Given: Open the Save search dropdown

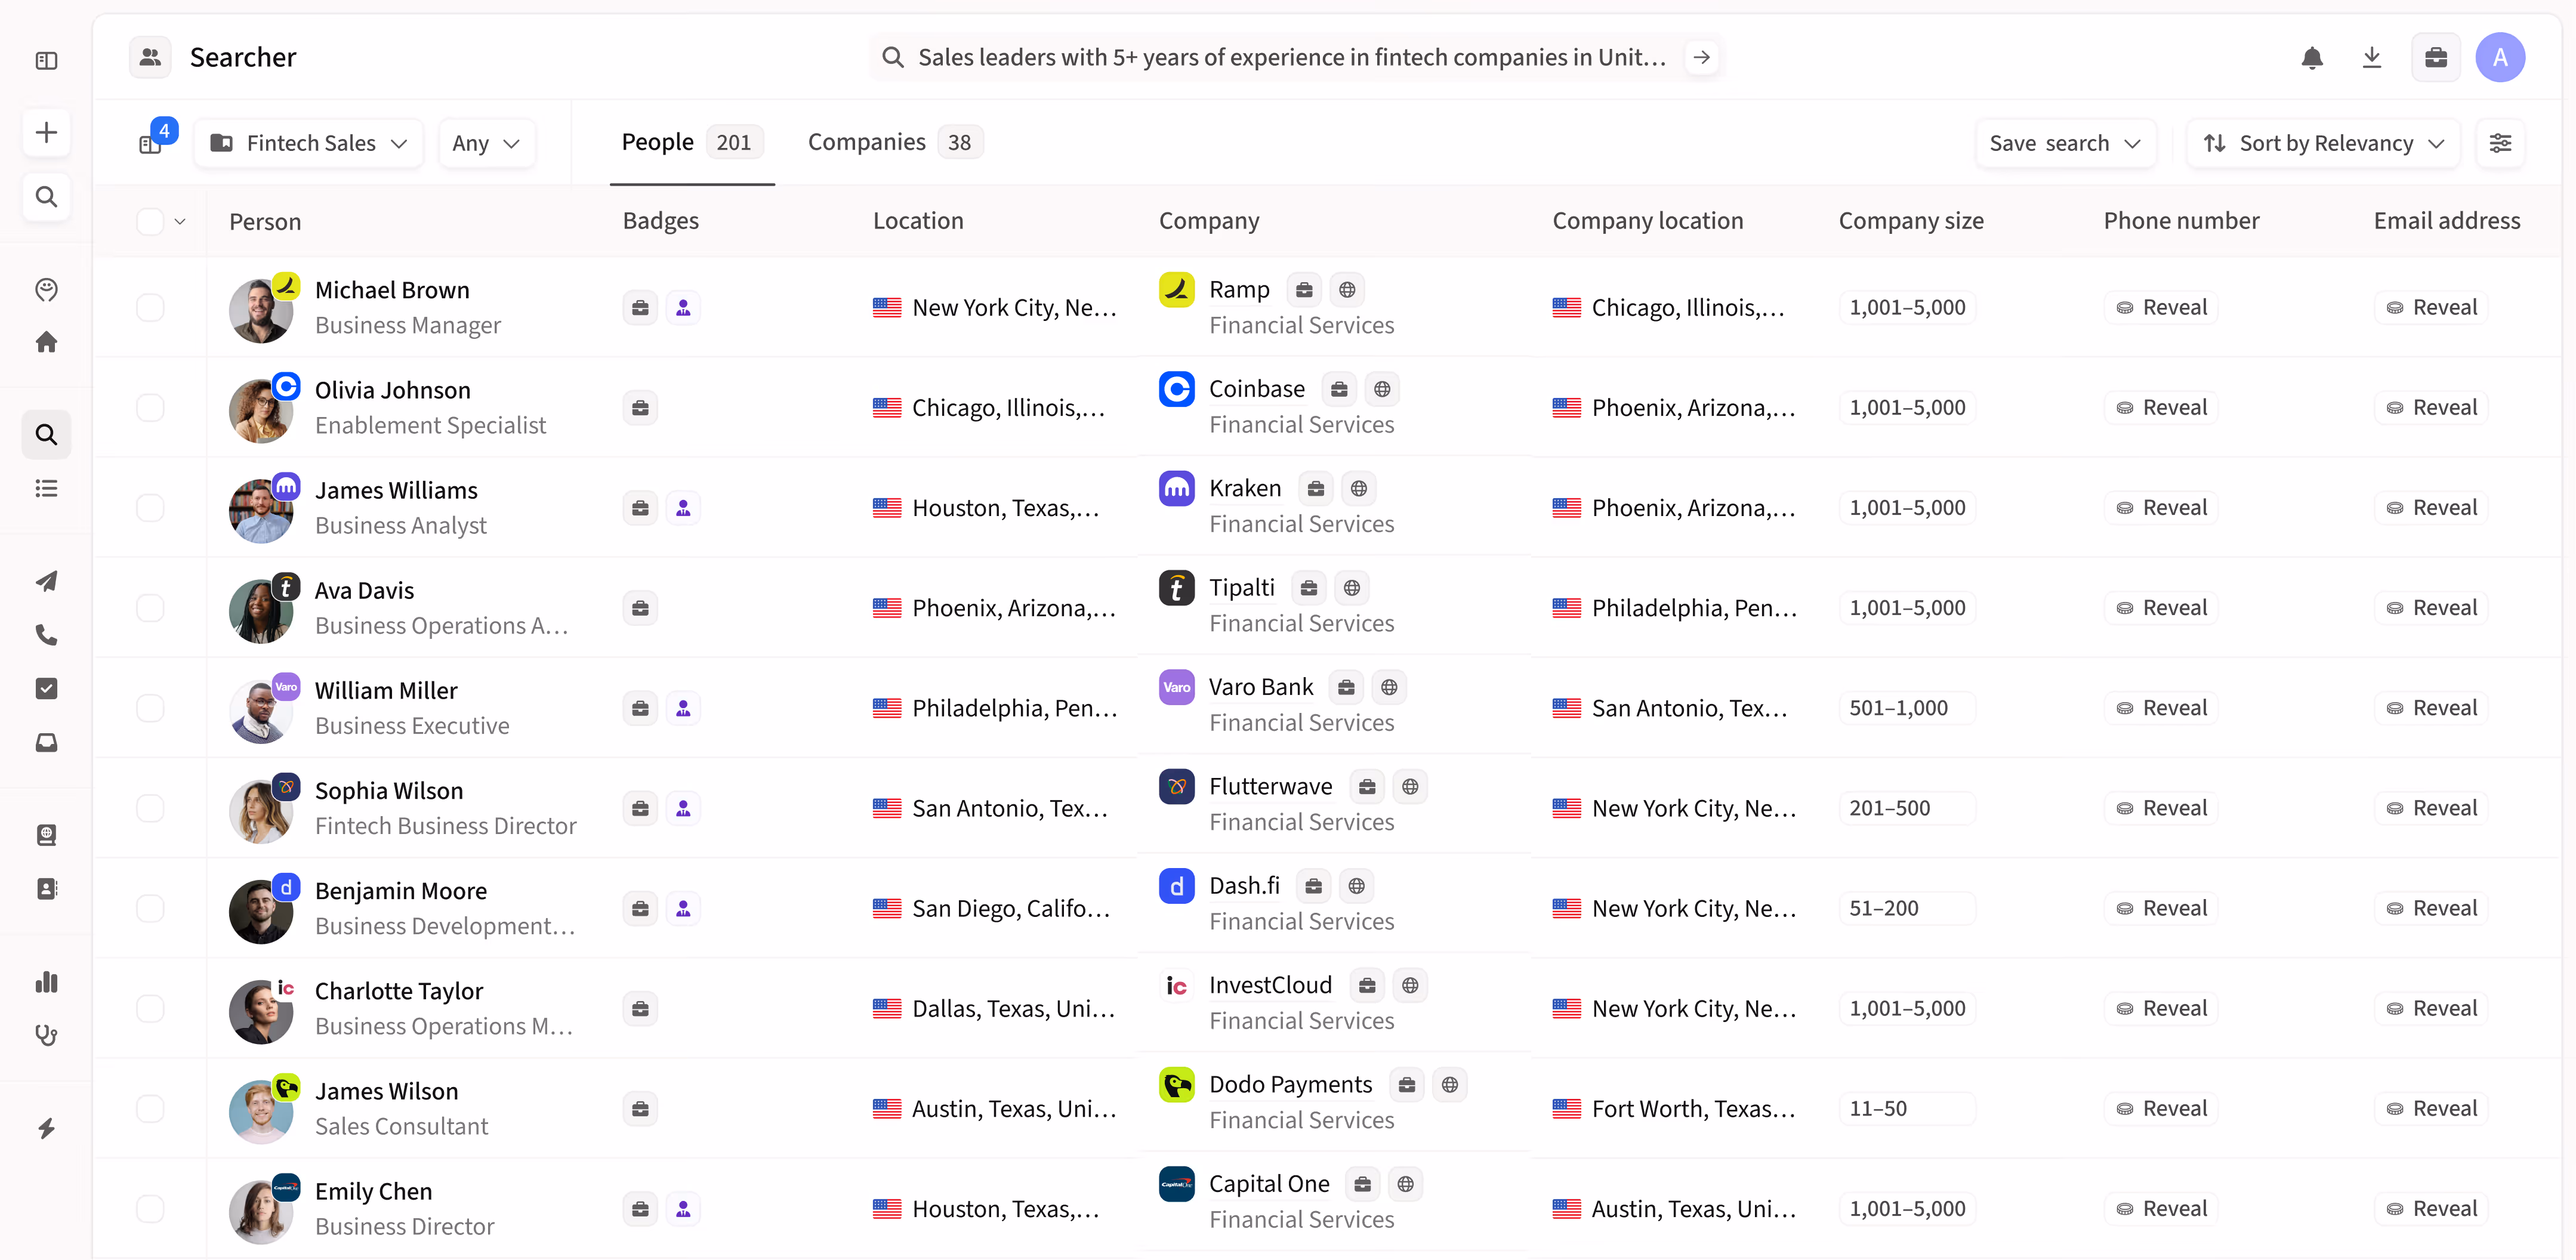Looking at the screenshot, I should pos(2065,143).
